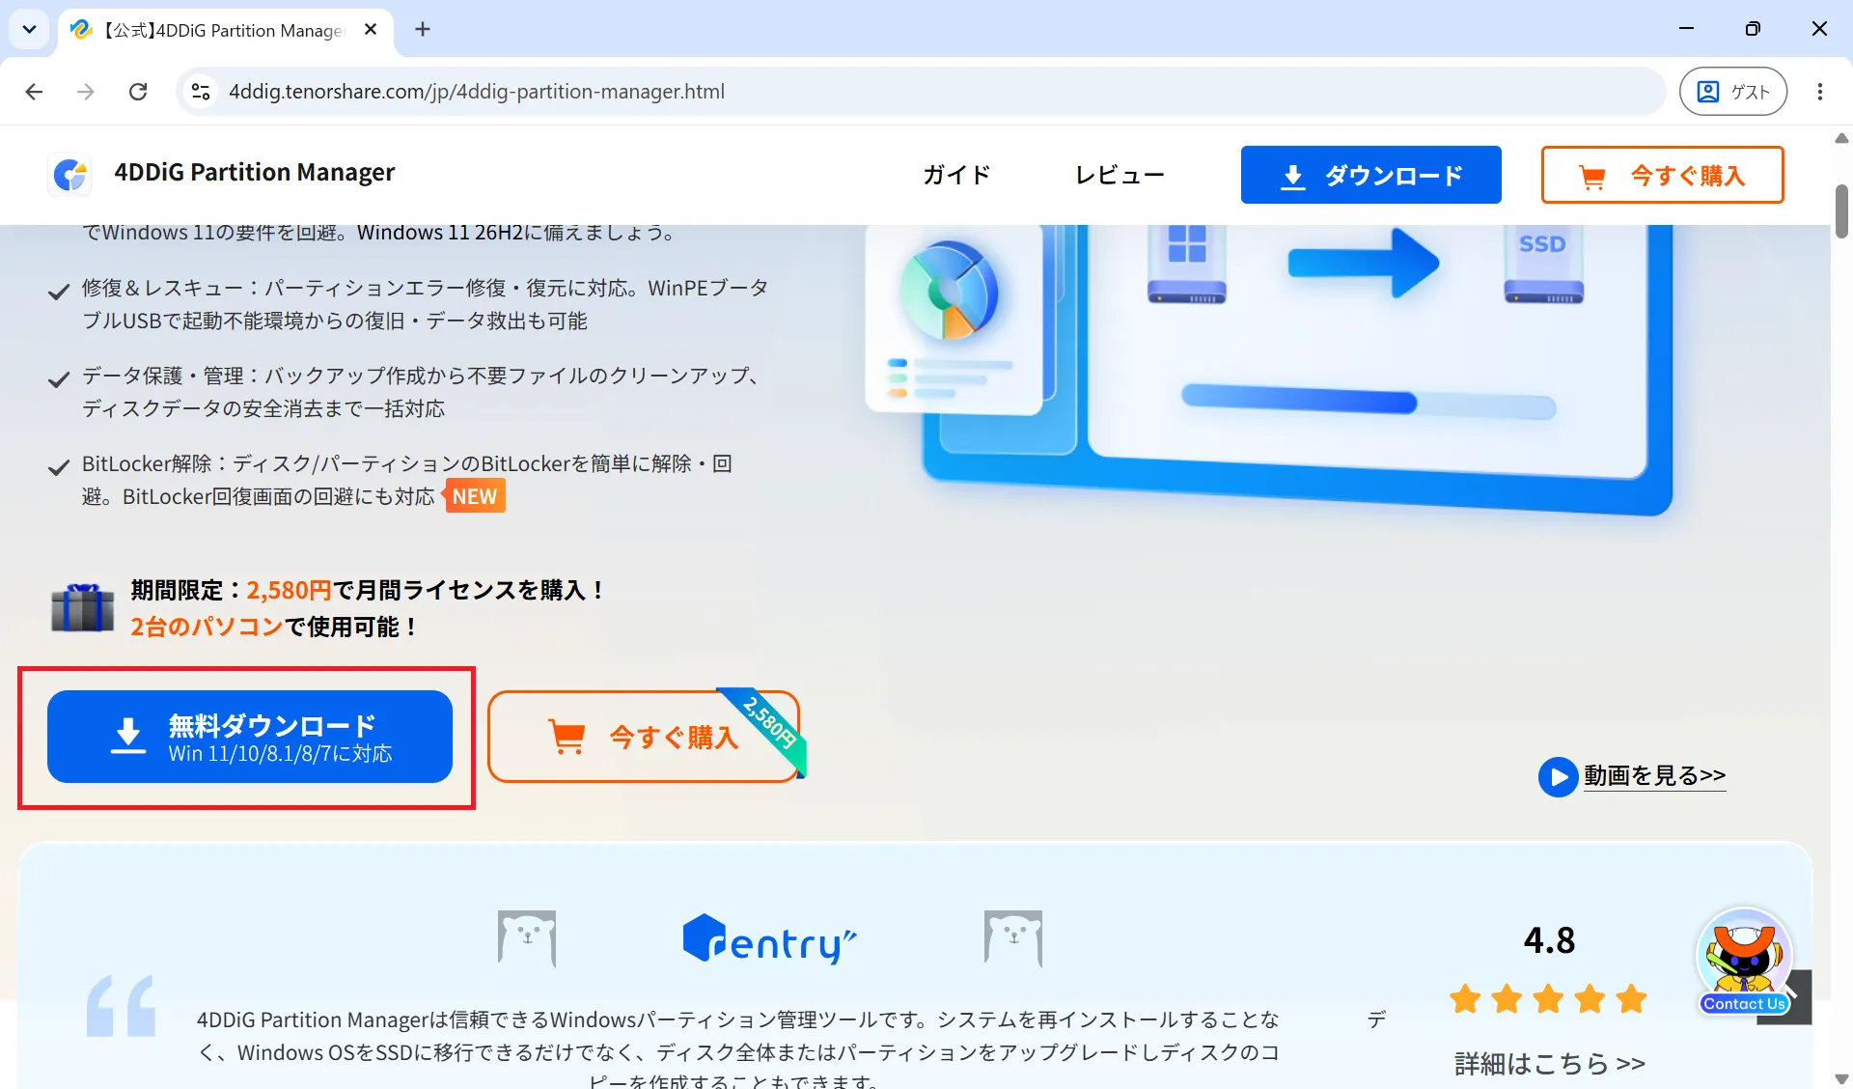Image resolution: width=1853 pixels, height=1089 pixels.
Task: Click the ゲスト guest profile button
Action: click(x=1733, y=92)
